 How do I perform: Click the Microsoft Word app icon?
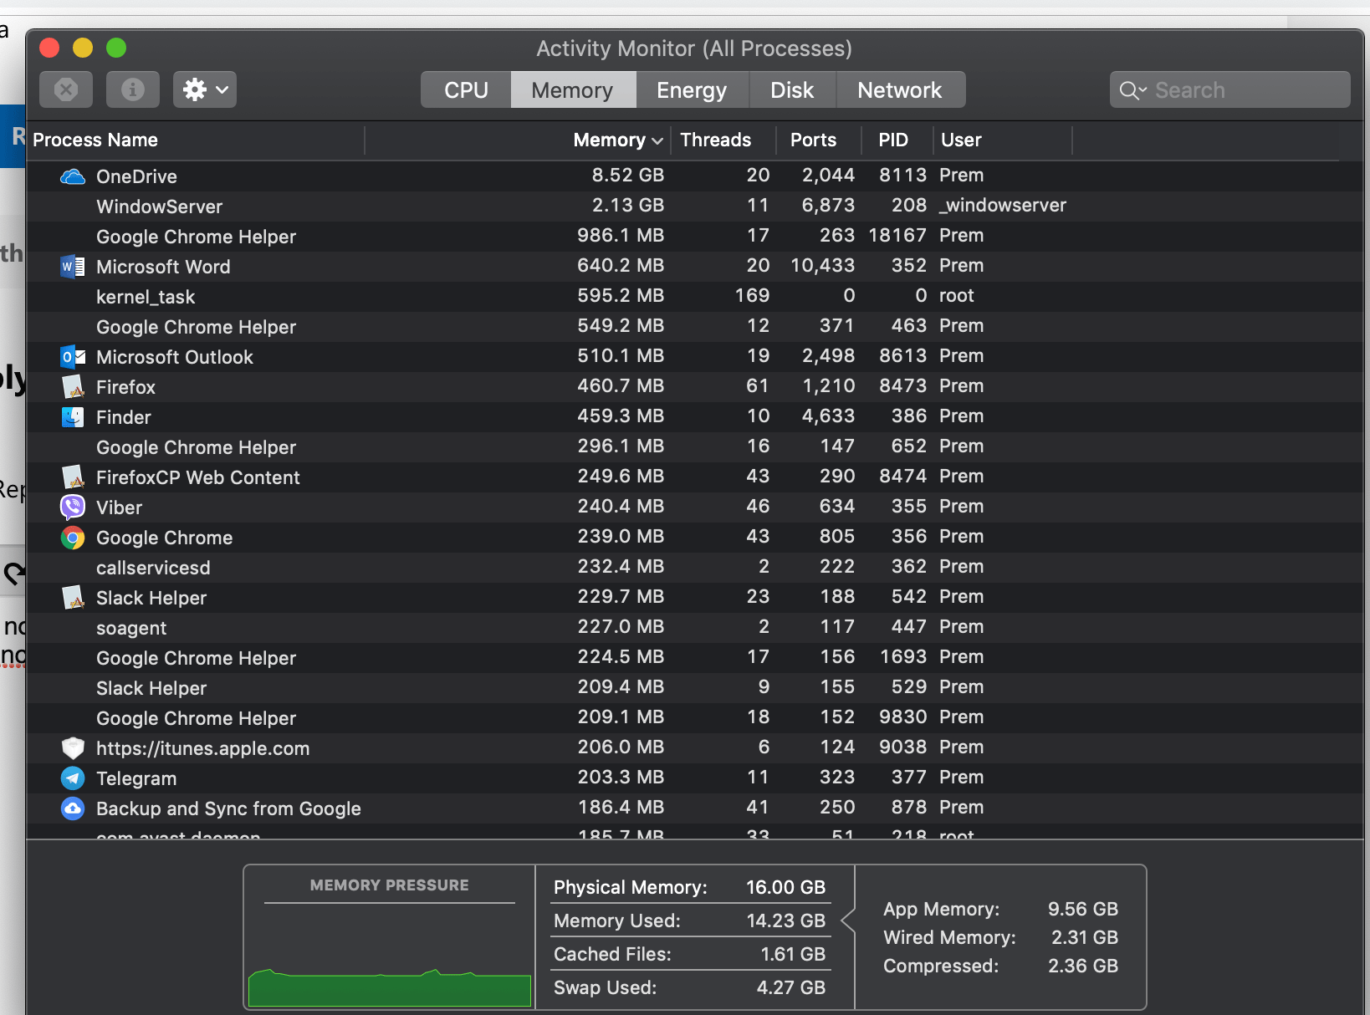(73, 267)
